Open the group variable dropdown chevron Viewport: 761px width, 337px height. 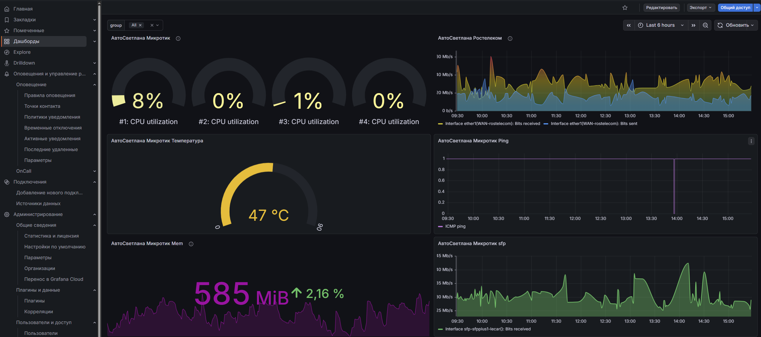(157, 25)
